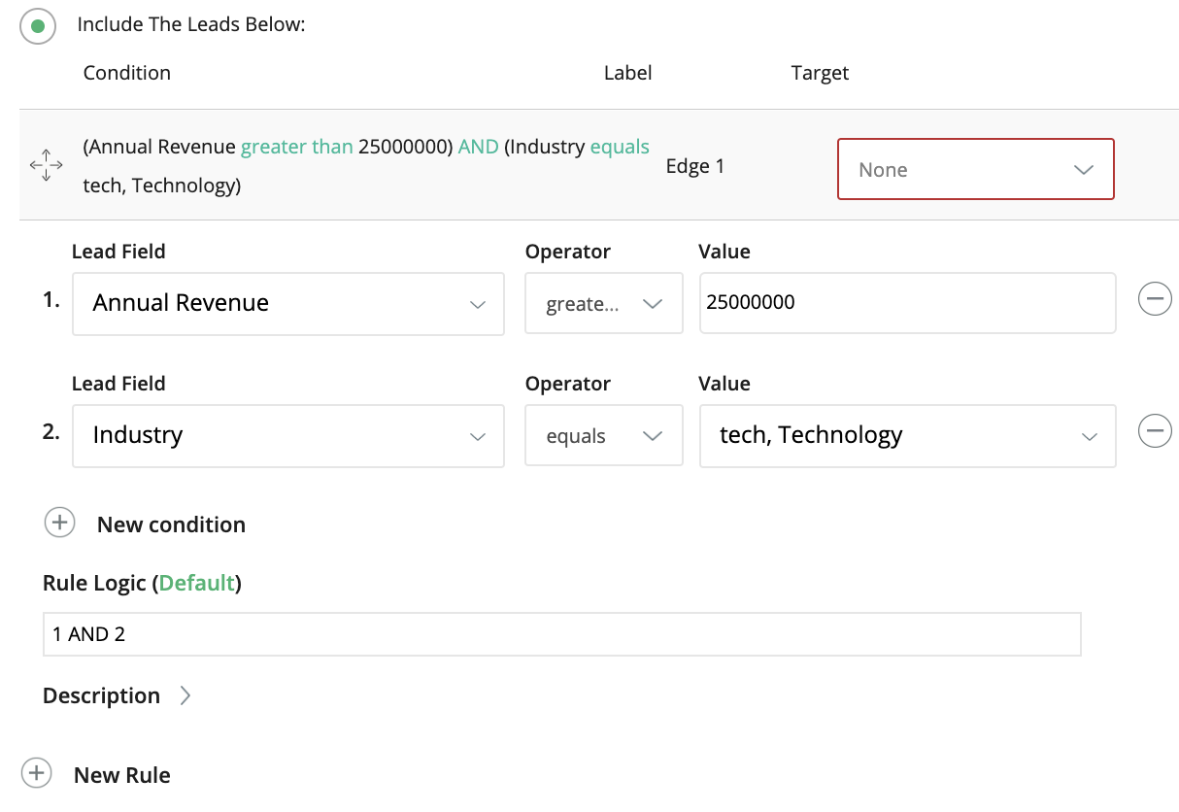
Task: Click the Value field containing 25000000
Action: (907, 303)
